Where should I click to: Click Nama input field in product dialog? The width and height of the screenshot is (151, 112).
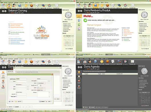click(21, 81)
